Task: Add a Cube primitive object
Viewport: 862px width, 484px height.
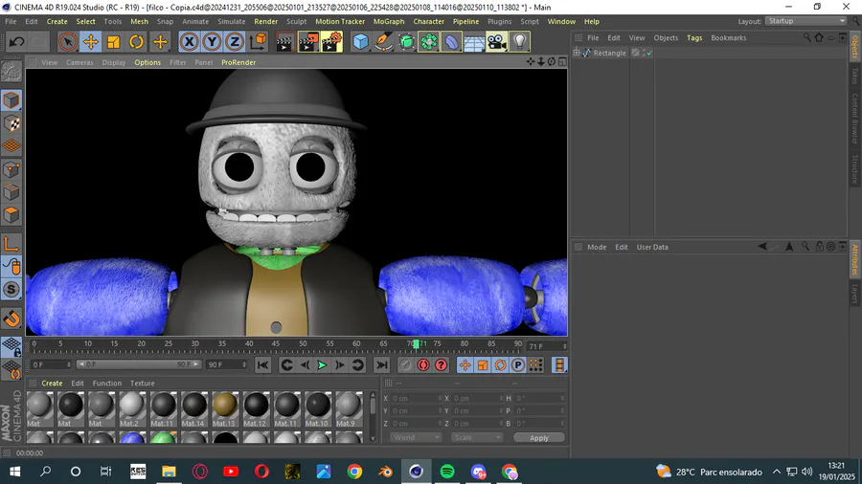Action: tap(361, 42)
